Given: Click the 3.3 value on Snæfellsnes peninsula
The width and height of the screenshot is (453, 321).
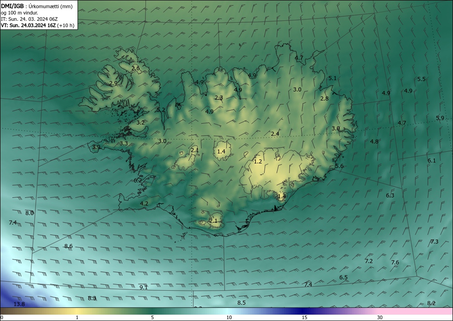Looking at the screenshot, I should 124,144.
